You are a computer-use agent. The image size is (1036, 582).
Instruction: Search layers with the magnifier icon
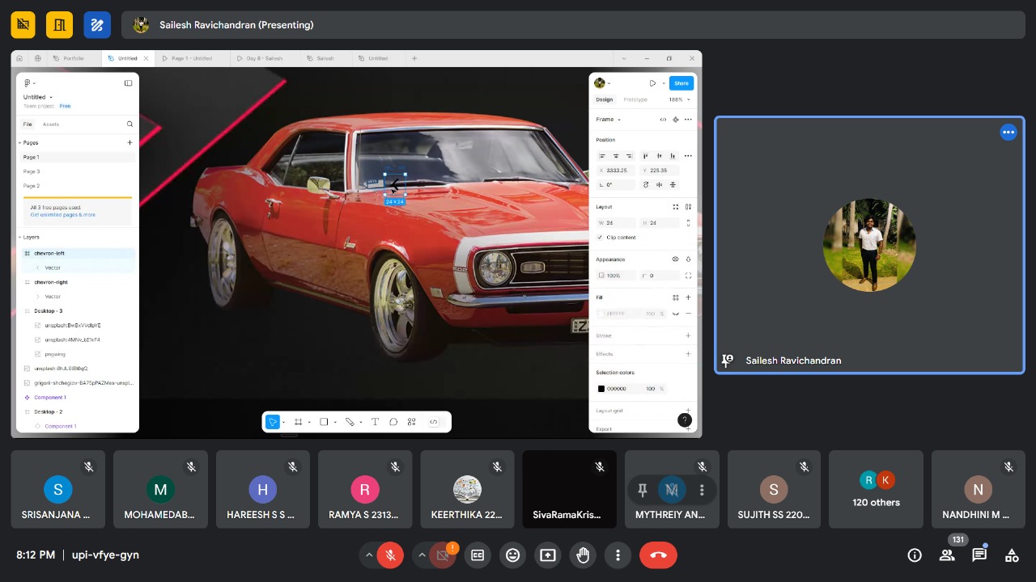tap(129, 124)
